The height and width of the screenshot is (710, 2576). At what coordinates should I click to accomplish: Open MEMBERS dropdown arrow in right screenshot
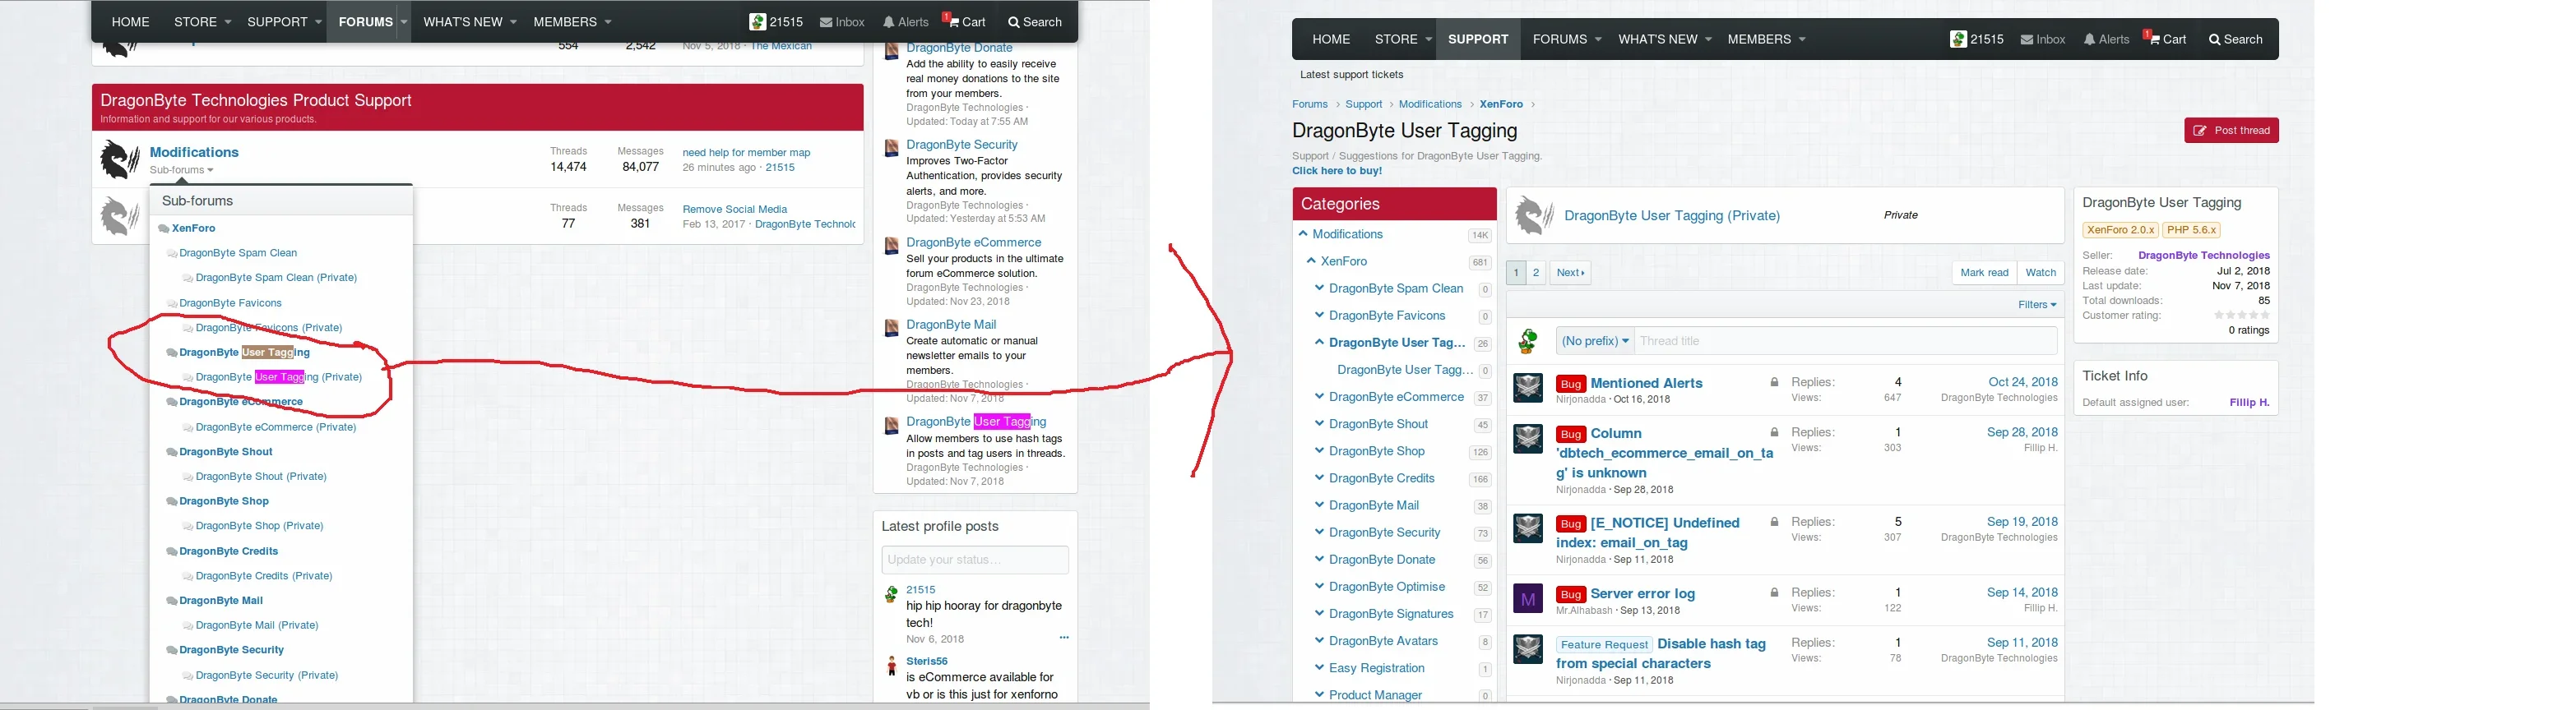[x=1802, y=39]
